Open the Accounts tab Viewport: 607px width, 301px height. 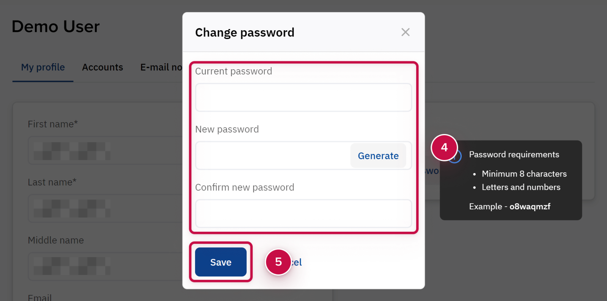(x=102, y=67)
